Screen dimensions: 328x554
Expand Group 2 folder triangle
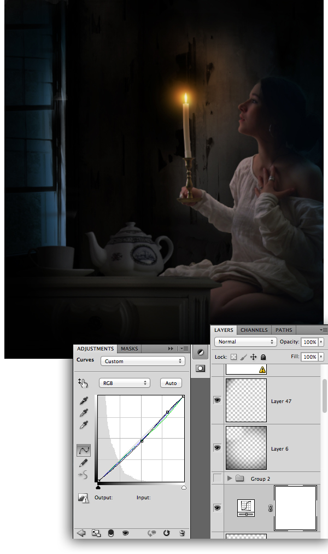[230, 479]
